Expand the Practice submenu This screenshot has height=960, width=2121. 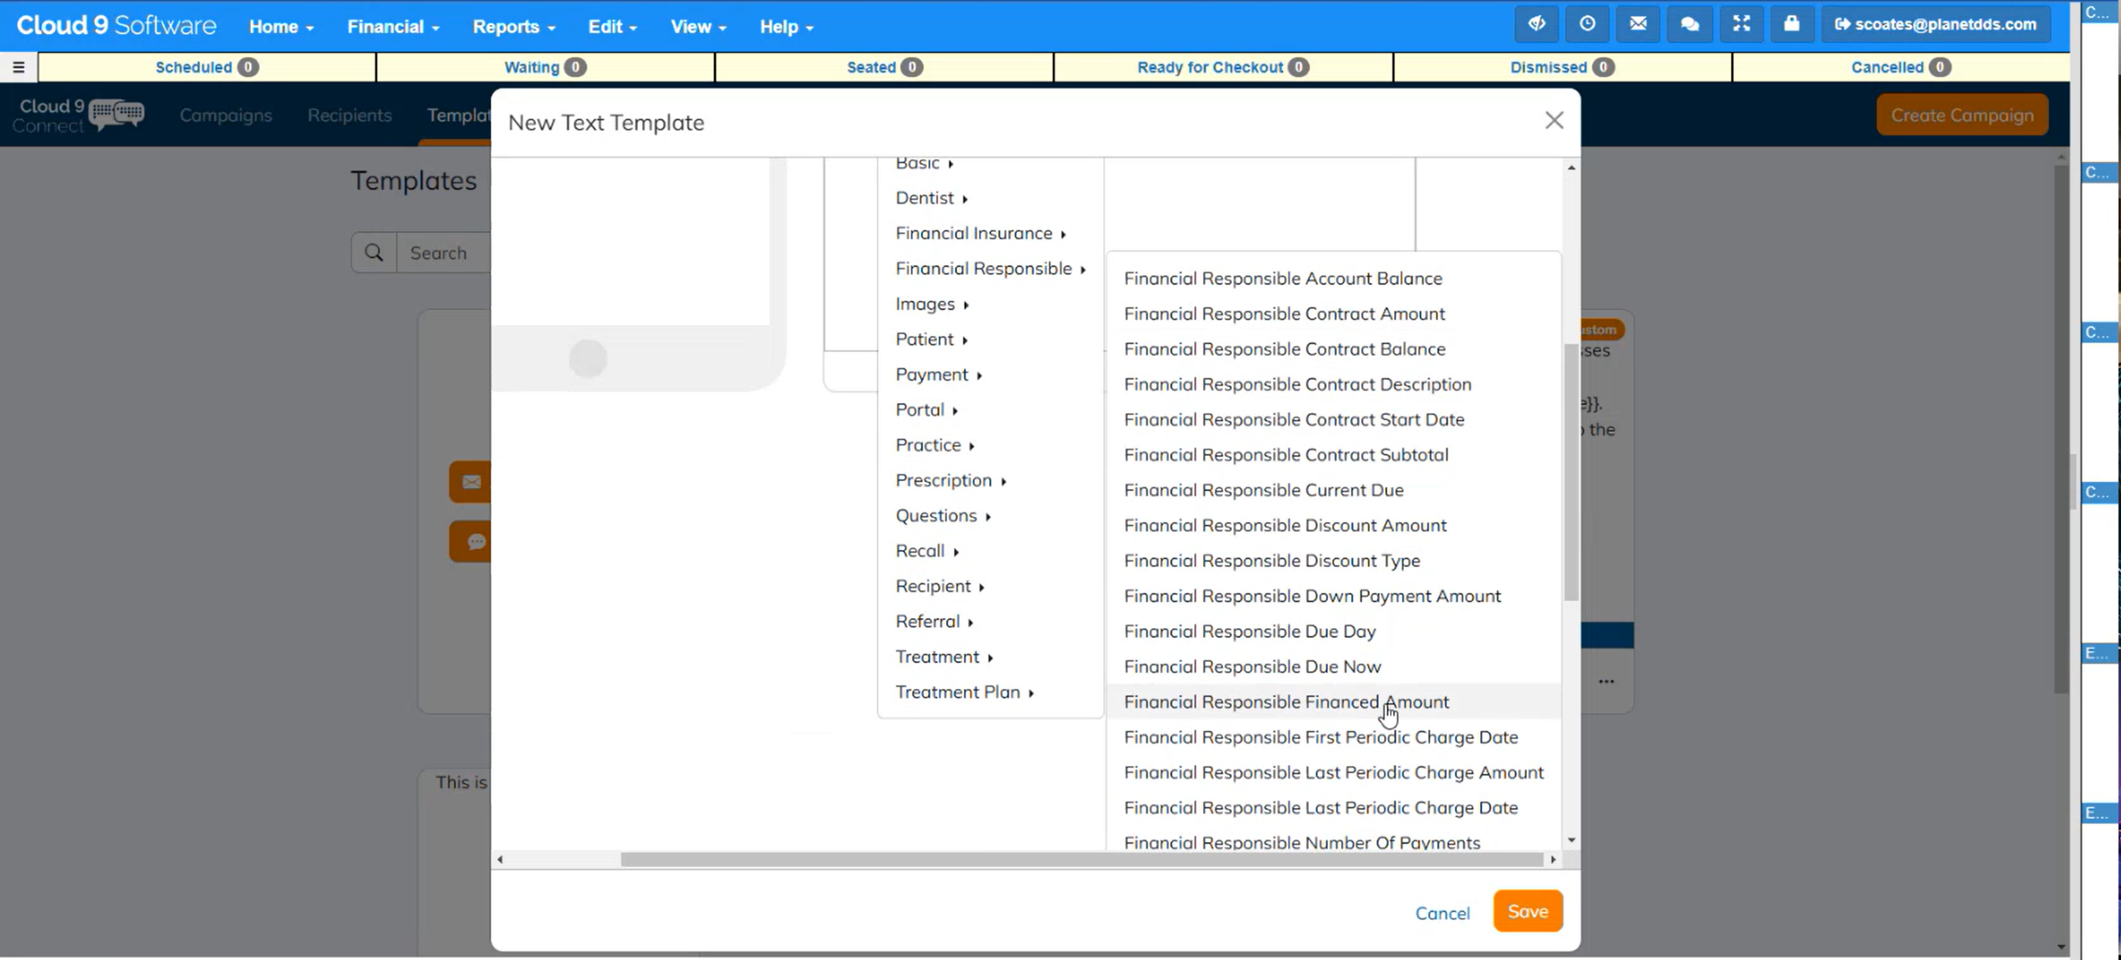(990, 445)
